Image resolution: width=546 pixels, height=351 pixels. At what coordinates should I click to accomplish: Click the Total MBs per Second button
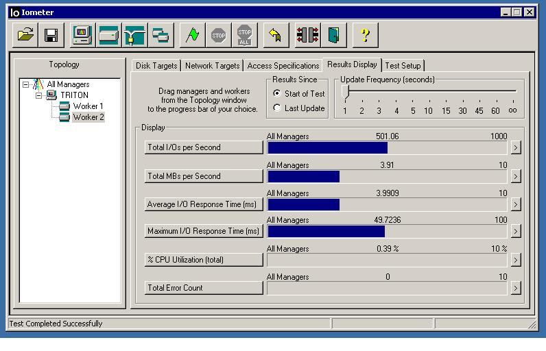204,176
